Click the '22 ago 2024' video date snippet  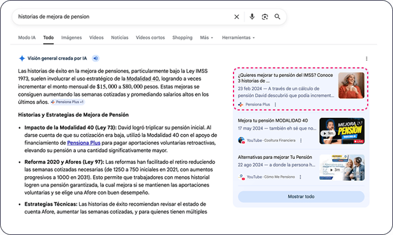click(250, 165)
